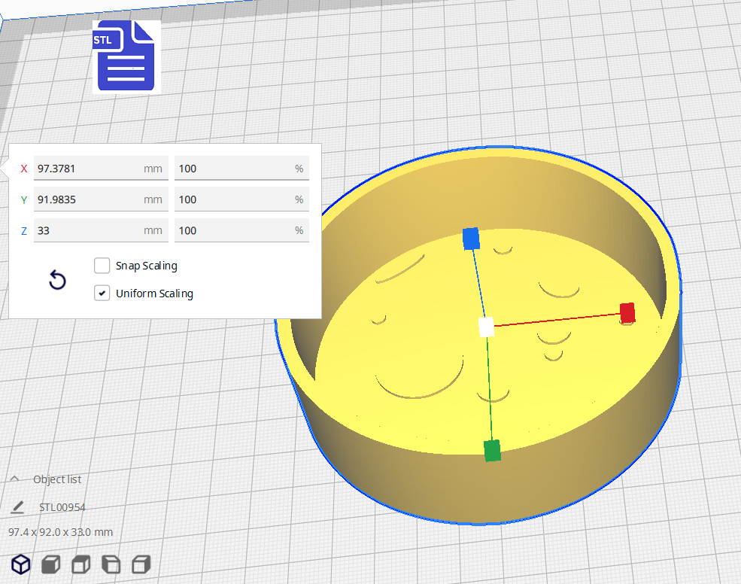
Task: Click the blue scale handle on the model
Action: point(471,239)
